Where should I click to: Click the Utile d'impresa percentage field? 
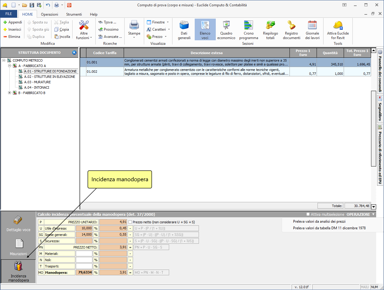point(84,228)
